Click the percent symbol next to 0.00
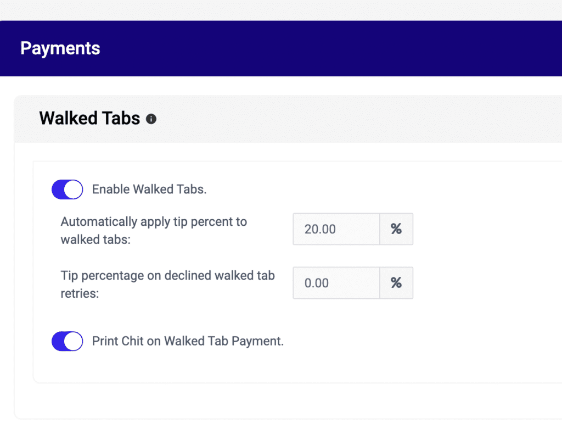 pos(396,283)
